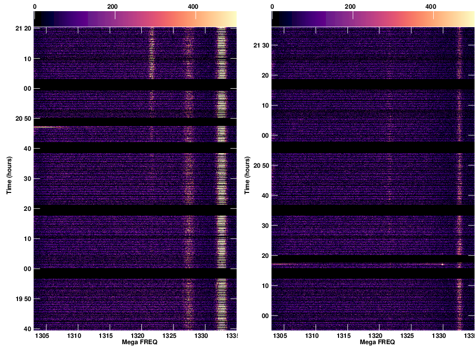Click the left plot's 'Time (hours)' axis label
The height and width of the screenshot is (349, 475).
tap(9, 175)
